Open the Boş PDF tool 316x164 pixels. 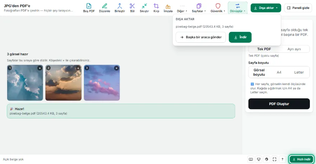89,8
